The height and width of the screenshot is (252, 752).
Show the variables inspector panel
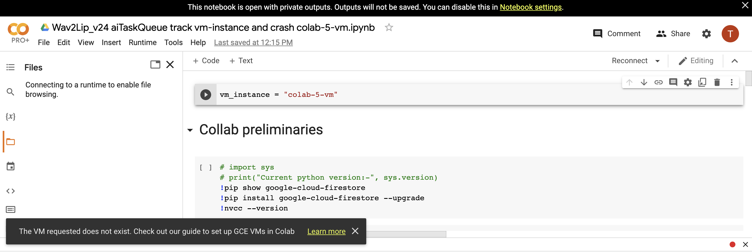[11, 116]
